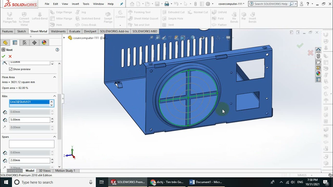Increase spars width with up spinner arrow

click(52, 159)
